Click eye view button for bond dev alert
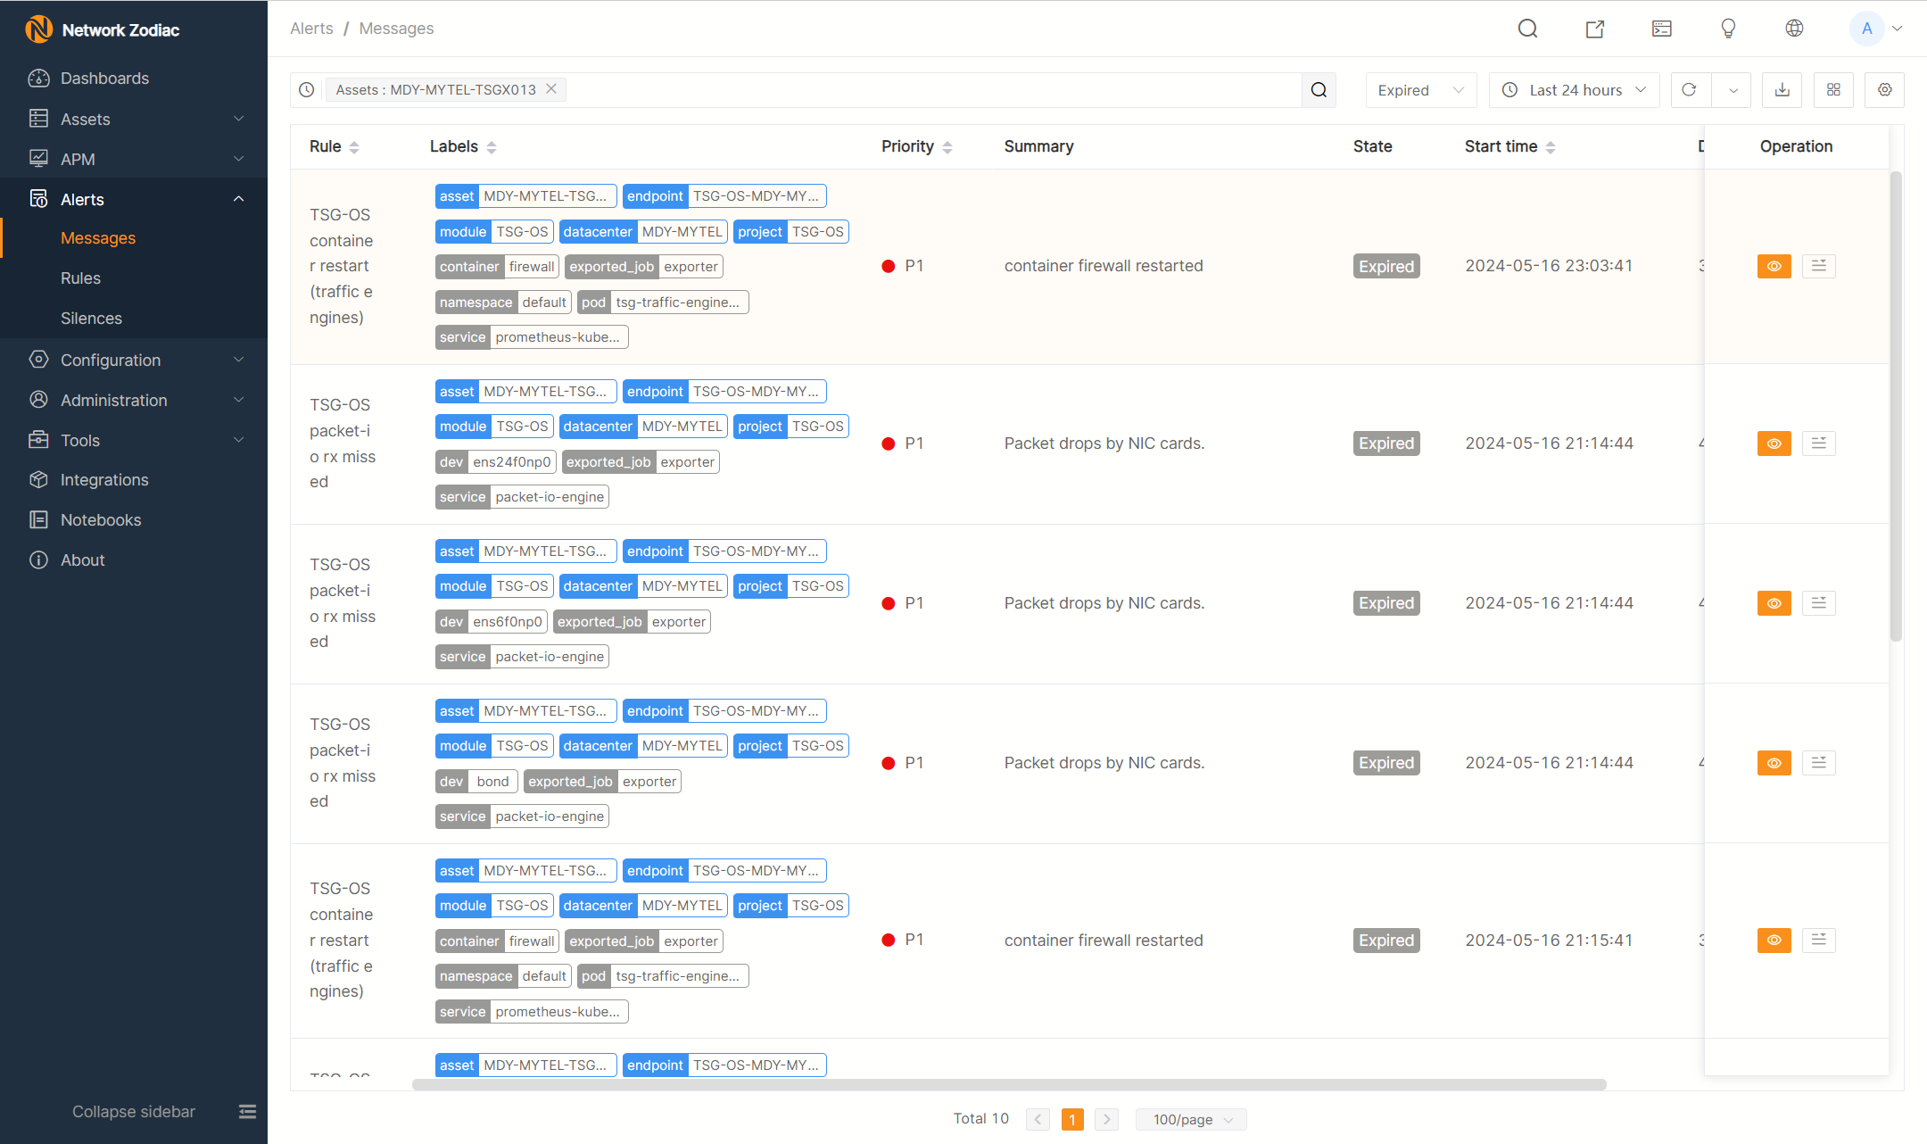1927x1144 pixels. tap(1774, 763)
